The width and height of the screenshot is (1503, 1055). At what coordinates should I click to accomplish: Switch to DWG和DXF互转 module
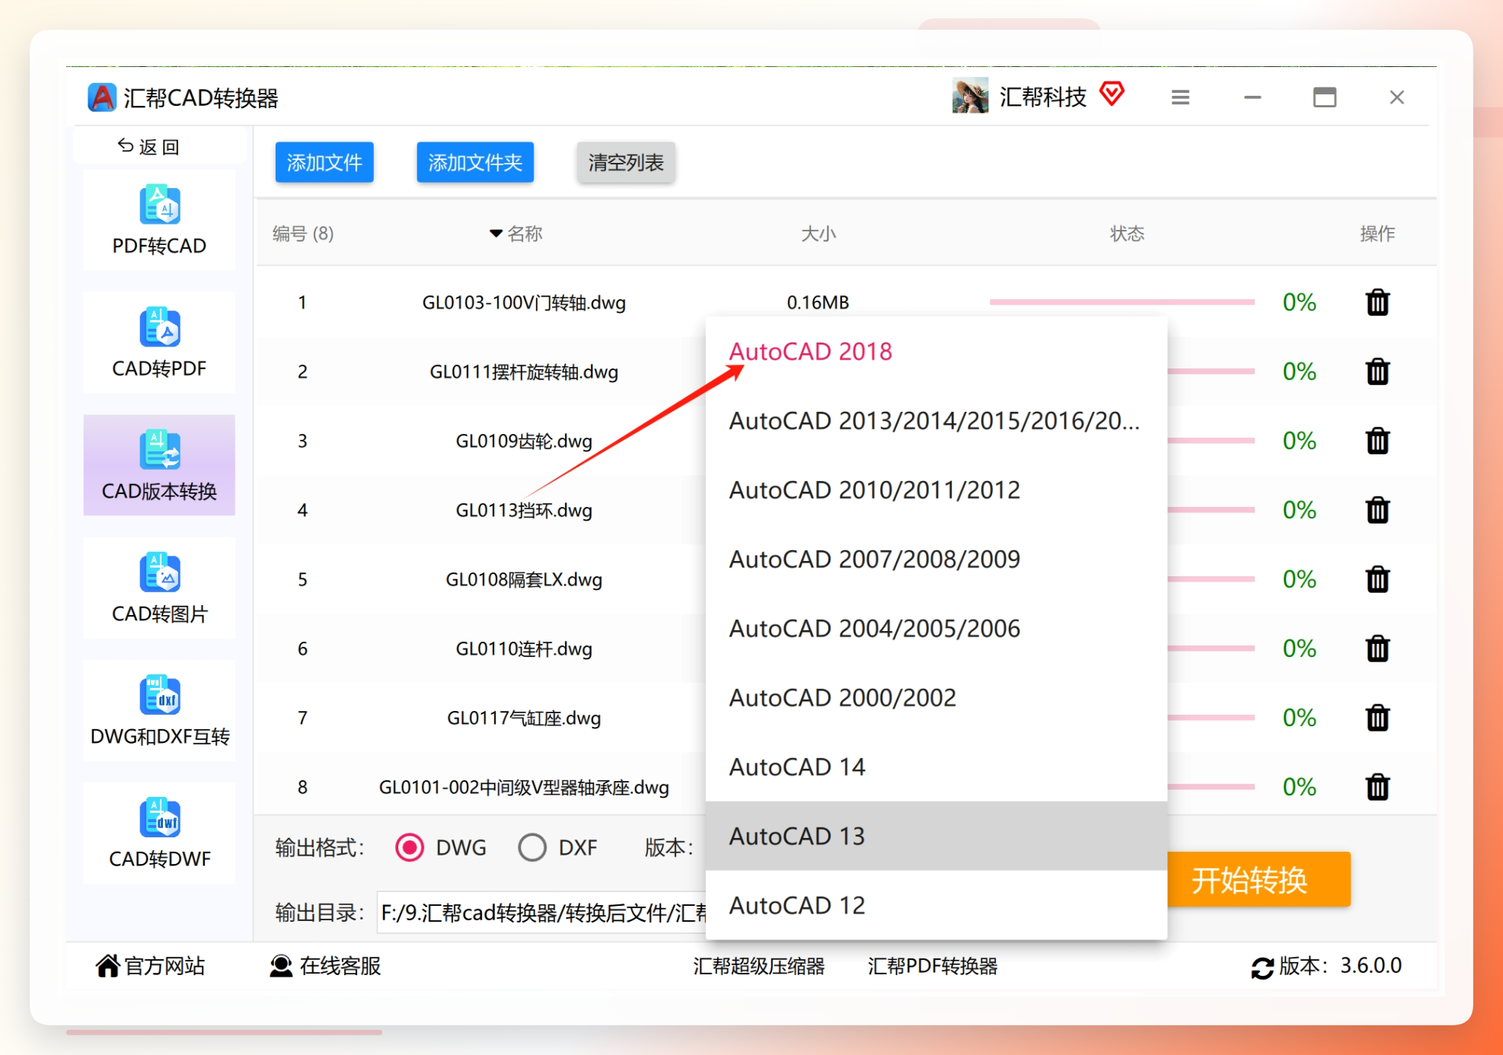pyautogui.click(x=159, y=711)
